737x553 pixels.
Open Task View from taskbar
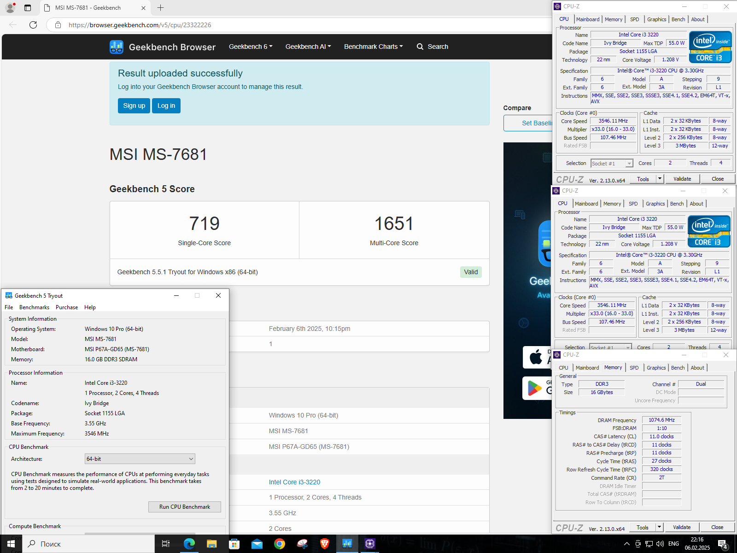(166, 544)
